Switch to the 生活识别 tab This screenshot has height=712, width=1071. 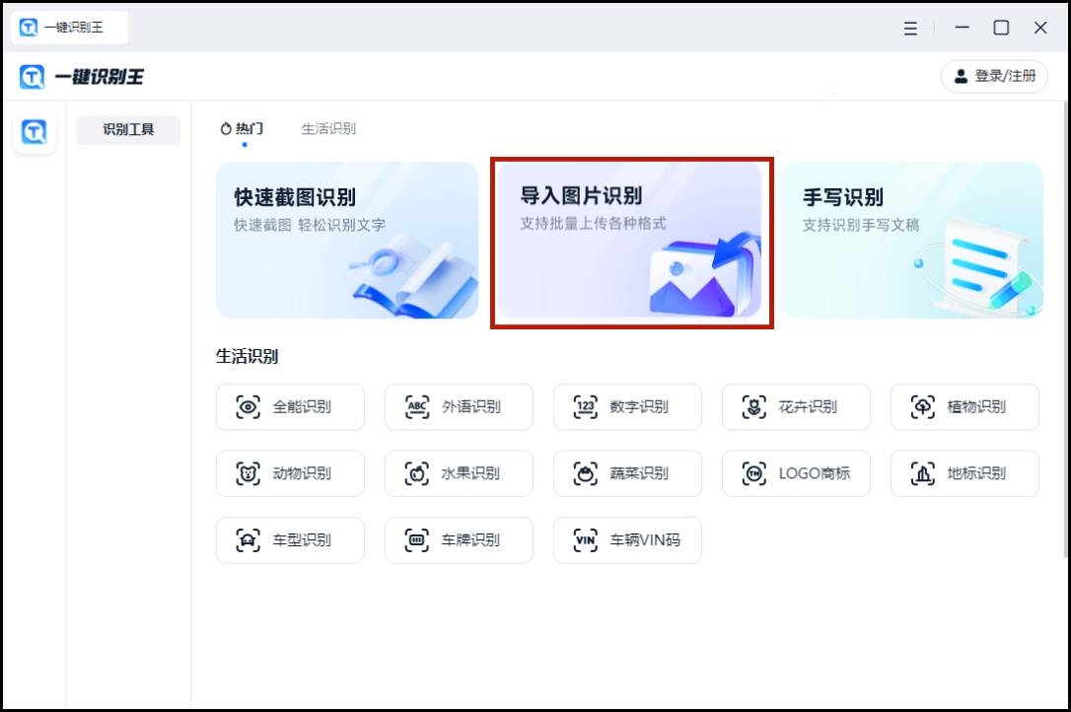[327, 127]
